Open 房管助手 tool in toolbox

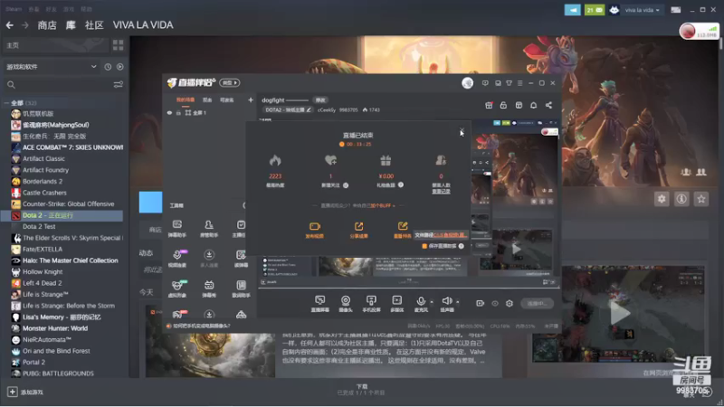pyautogui.click(x=209, y=229)
